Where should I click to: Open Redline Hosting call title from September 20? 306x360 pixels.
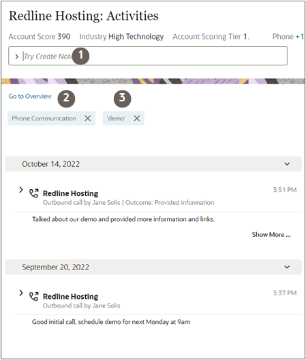[71, 297]
